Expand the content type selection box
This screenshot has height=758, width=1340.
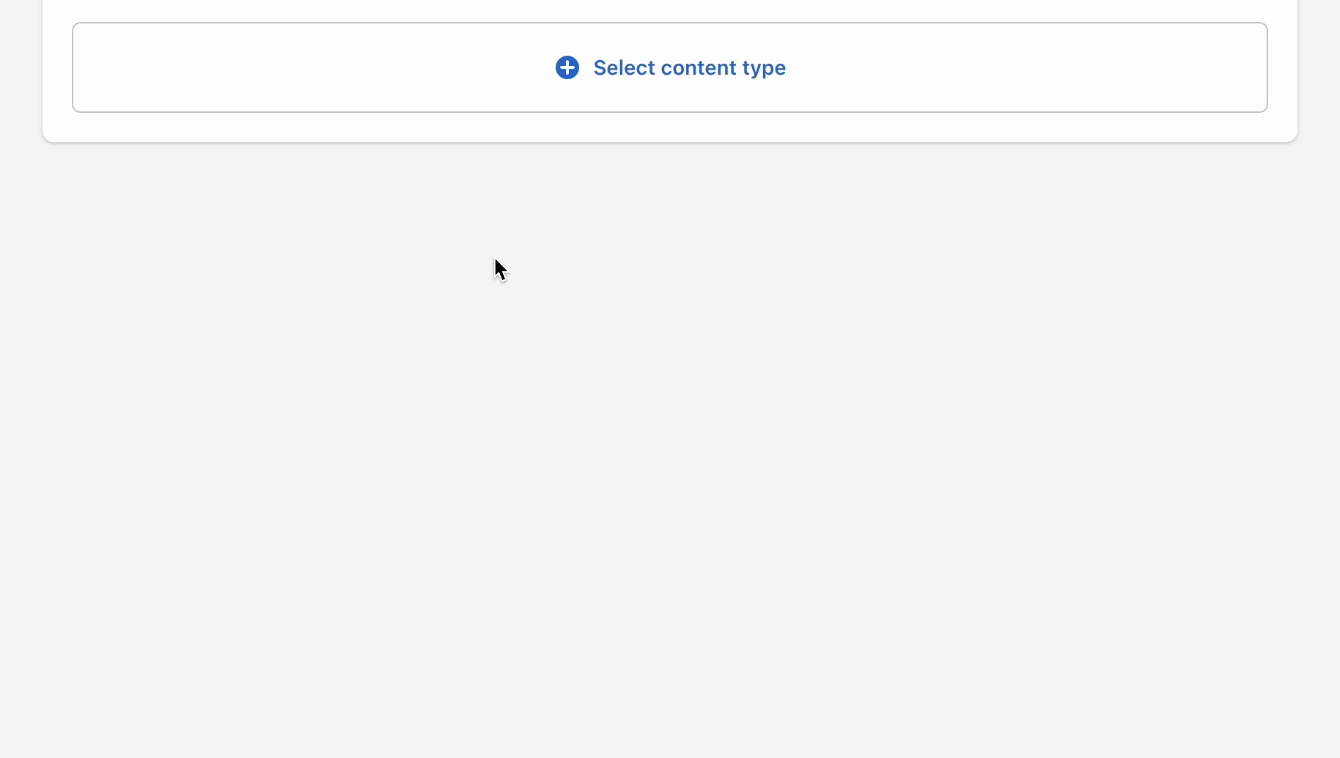[669, 67]
